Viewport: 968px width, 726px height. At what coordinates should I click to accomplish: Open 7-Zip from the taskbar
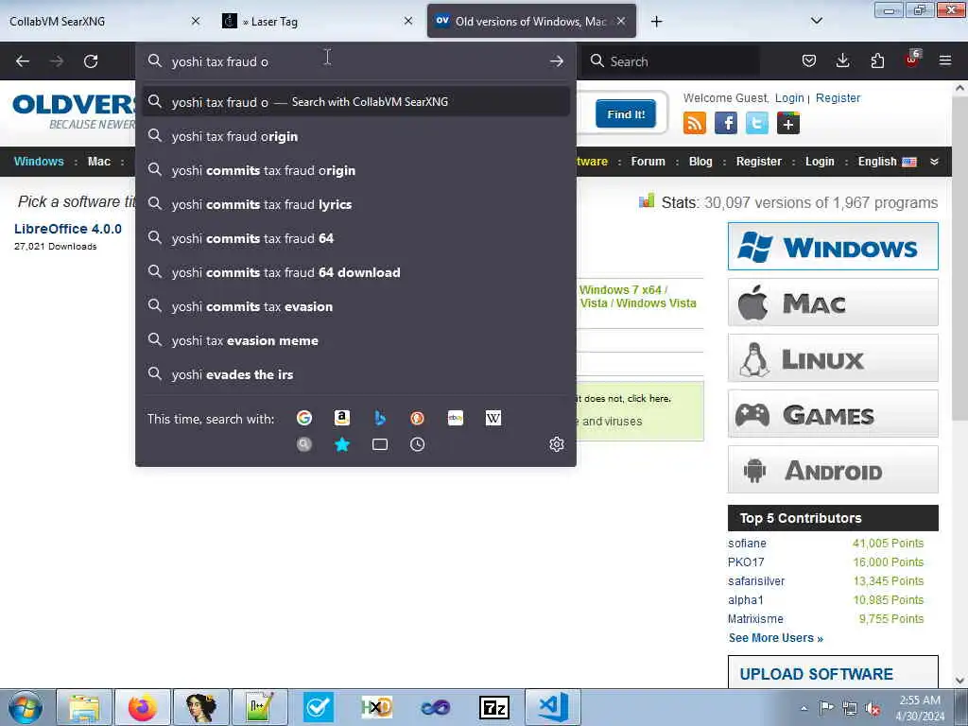pyautogui.click(x=493, y=707)
